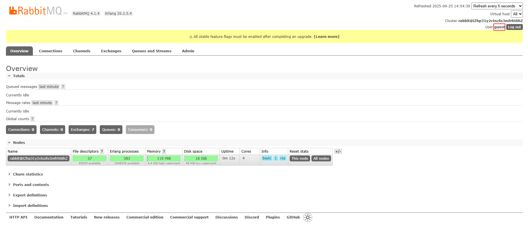Click the info tag labeled 1

click(x=276, y=158)
